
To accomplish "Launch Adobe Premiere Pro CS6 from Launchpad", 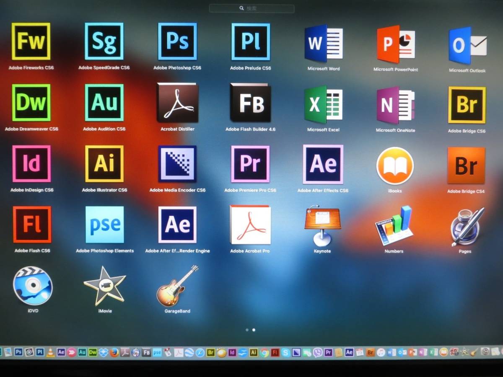I will pos(250,164).
